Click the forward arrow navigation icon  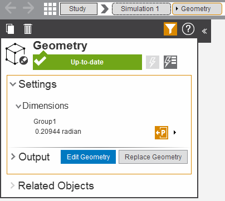[x=28, y=8]
